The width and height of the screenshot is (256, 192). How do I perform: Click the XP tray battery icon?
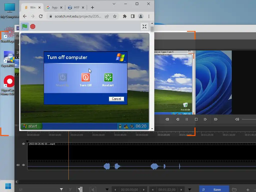coord(120,126)
